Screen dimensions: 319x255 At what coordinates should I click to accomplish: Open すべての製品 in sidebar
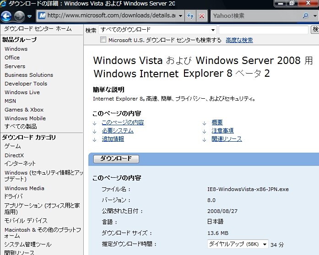(21, 127)
